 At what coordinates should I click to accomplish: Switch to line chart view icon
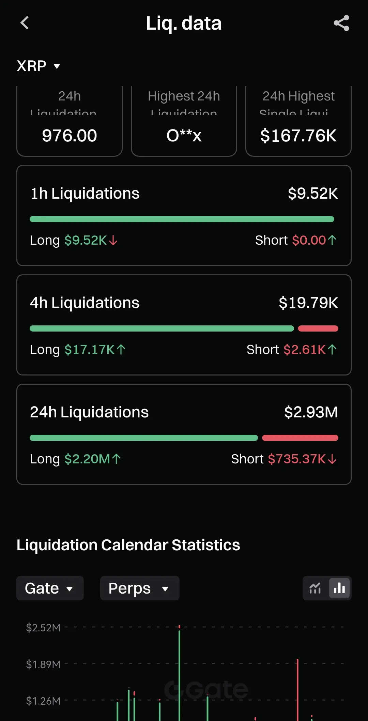point(315,588)
